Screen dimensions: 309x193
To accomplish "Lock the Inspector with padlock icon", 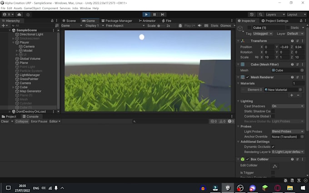I will (301, 21).
